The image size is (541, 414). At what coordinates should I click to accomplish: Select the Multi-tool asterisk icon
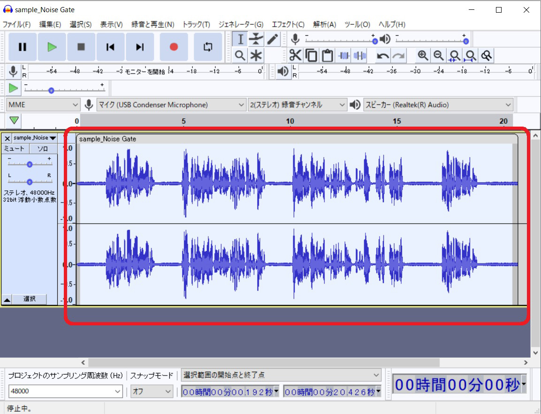(x=256, y=56)
